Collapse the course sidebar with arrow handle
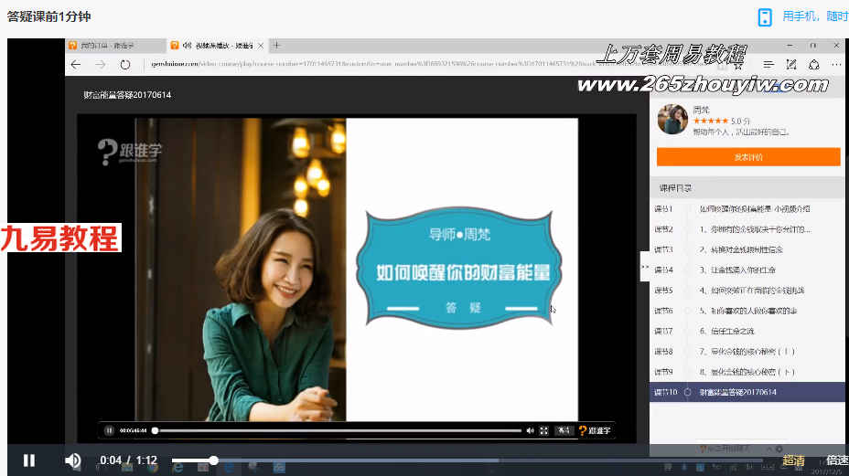The height and width of the screenshot is (476, 849). (645, 267)
